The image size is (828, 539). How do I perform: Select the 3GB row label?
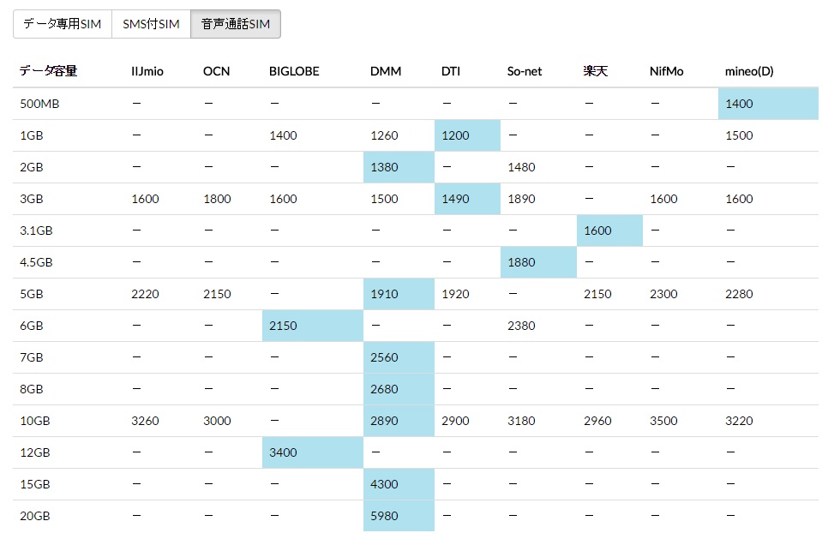point(32,199)
